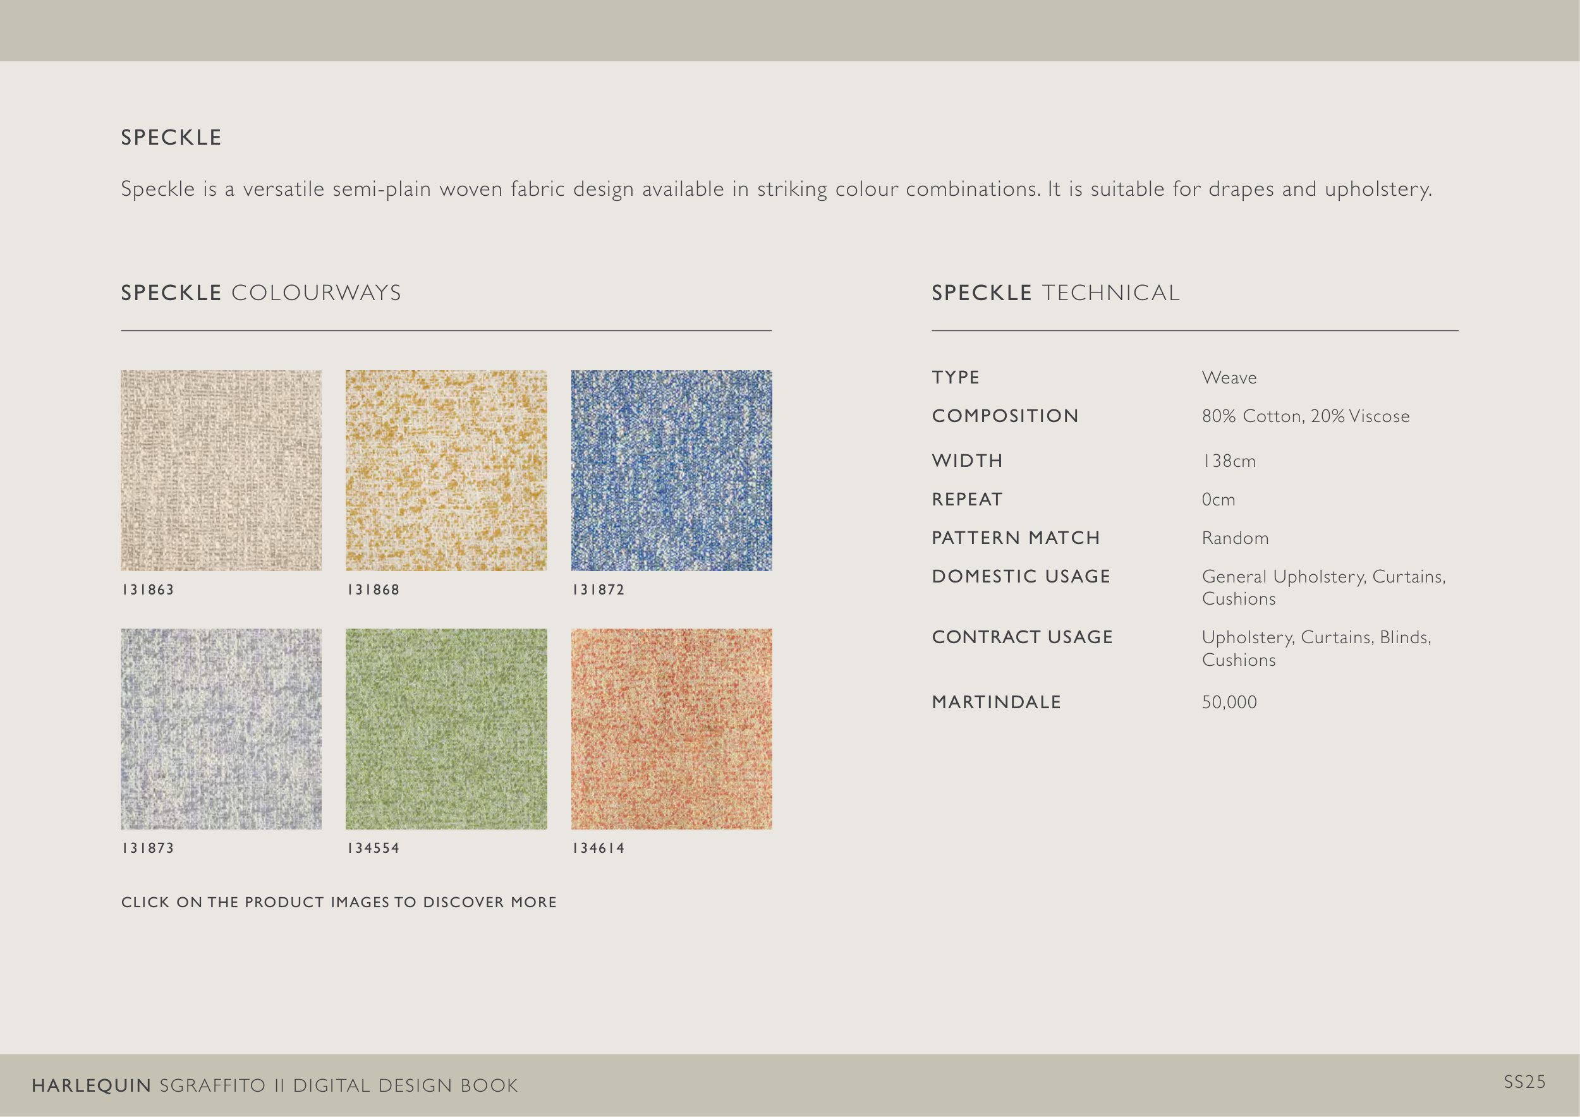Click the Harlequin Sgraffito II footer title
This screenshot has width=1580, height=1117.
[274, 1085]
